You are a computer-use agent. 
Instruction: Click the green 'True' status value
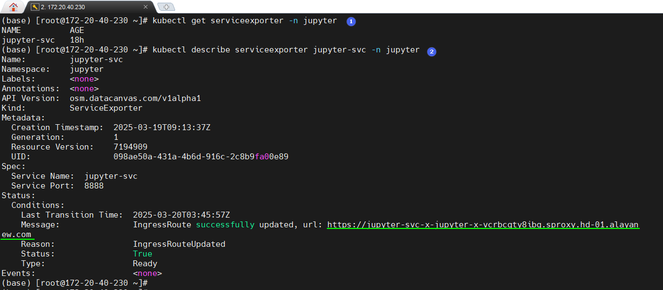(143, 254)
